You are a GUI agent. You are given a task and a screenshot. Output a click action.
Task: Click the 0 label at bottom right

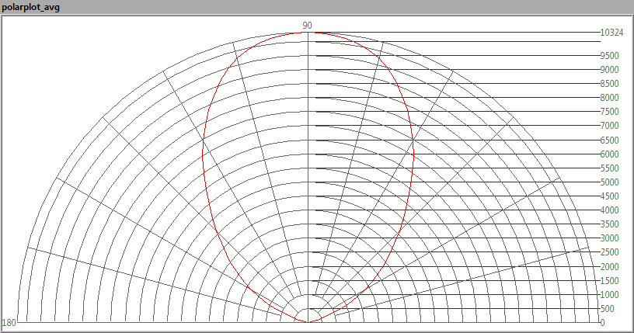coord(602,322)
